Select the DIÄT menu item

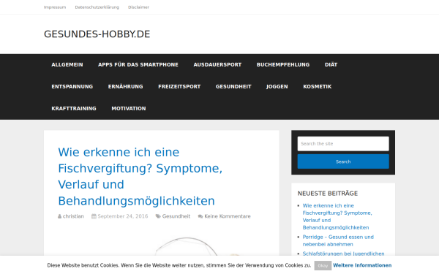click(331, 64)
